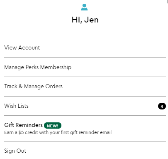This screenshot has width=168, height=159.
Task: Open Wish Lists
Action: (85, 106)
